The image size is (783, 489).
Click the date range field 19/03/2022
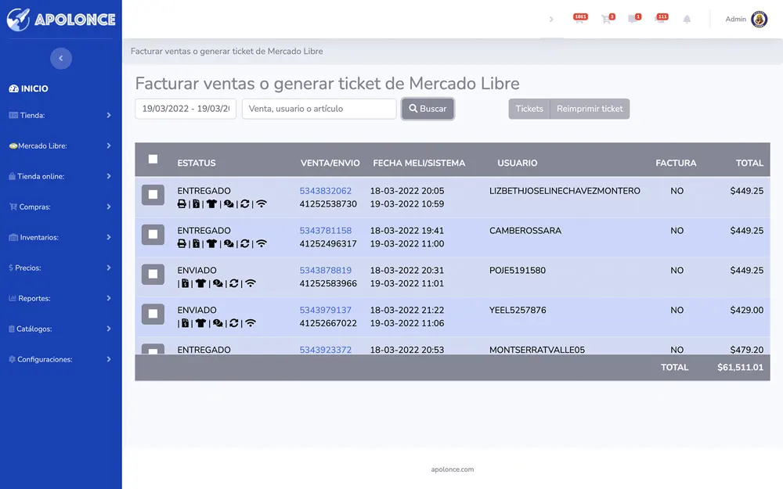pyautogui.click(x=186, y=109)
